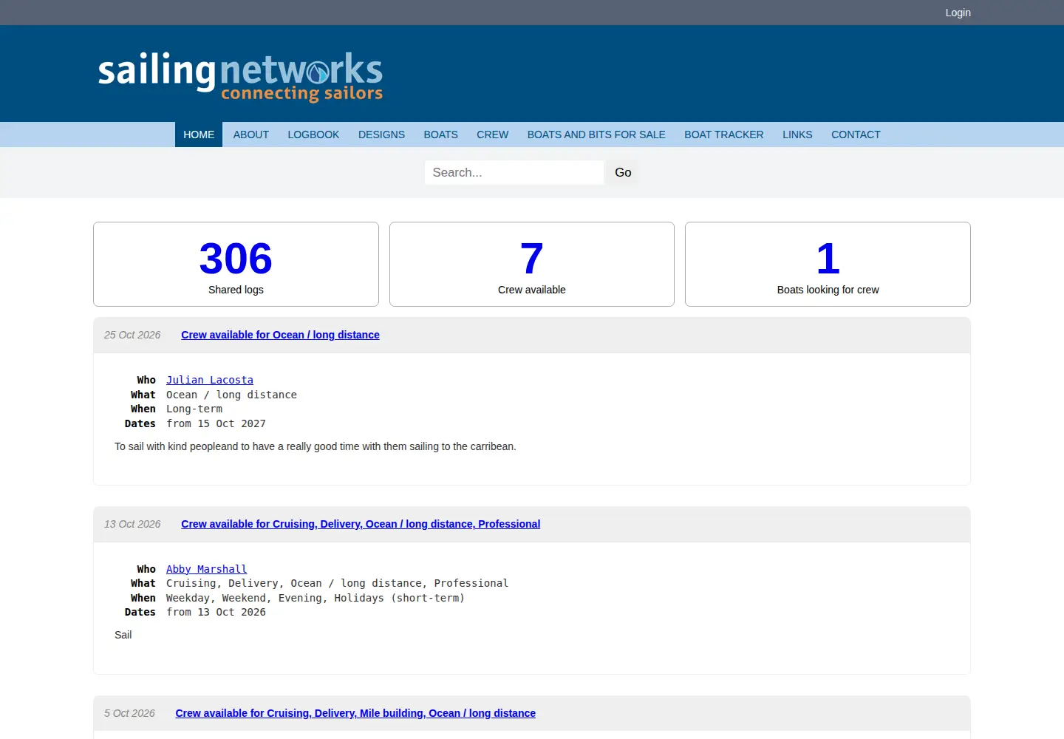Click 'Weekday, Weekend, Evening, Holidays (short-term)'
Image resolution: width=1064 pixels, height=739 pixels.
tap(316, 598)
